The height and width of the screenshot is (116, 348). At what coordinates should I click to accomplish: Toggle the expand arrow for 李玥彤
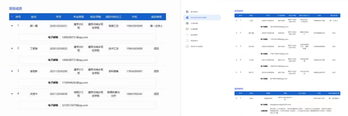pyautogui.click(x=12, y=71)
